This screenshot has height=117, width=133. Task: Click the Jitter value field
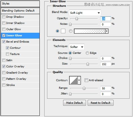tap(106, 94)
